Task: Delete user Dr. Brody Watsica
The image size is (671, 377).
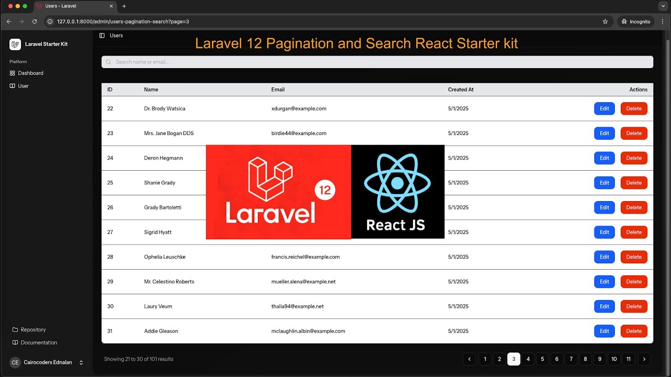Action: pyautogui.click(x=634, y=108)
